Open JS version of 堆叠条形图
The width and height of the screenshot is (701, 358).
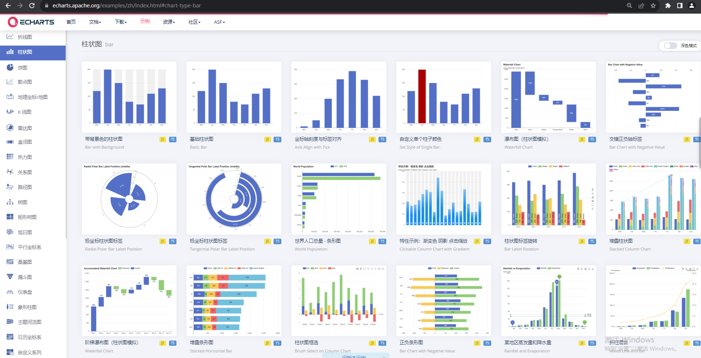click(x=267, y=343)
